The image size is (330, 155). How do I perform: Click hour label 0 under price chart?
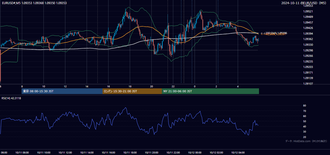click(x=195, y=86)
